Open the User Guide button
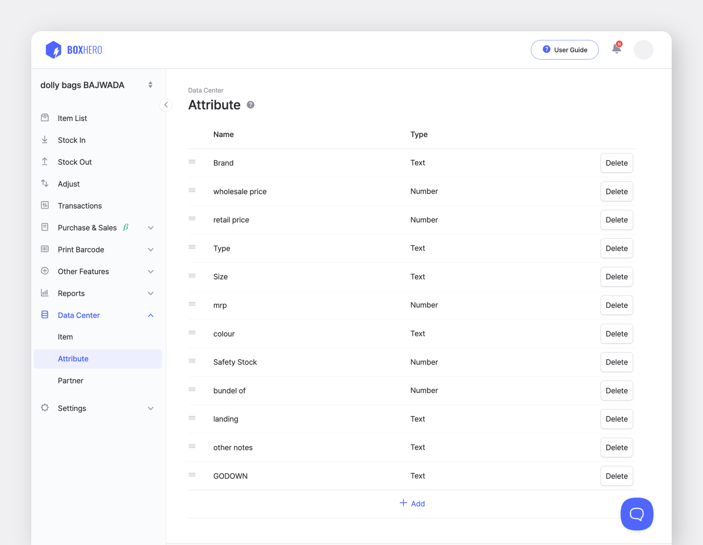The width and height of the screenshot is (703, 545). pos(564,50)
